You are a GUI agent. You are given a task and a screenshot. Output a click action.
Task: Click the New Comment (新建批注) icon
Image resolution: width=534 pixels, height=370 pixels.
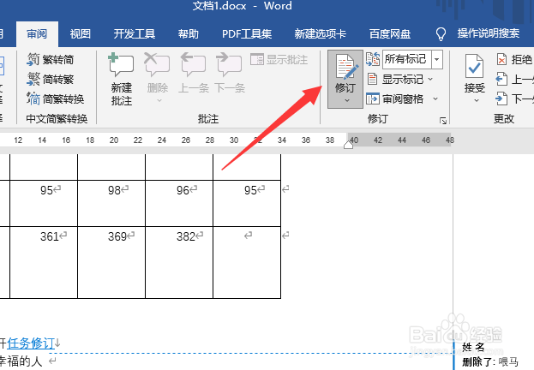point(121,65)
